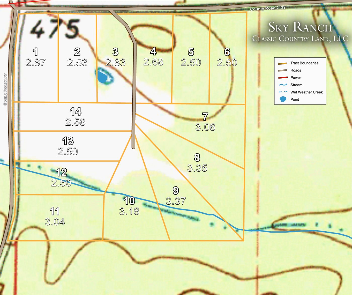Click tract number 4 label
The height and width of the screenshot is (295, 352).
coord(153,51)
